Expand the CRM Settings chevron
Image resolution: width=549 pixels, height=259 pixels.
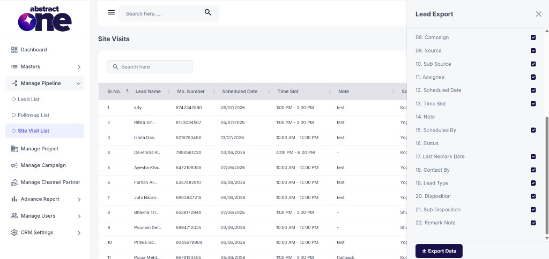tap(79, 233)
